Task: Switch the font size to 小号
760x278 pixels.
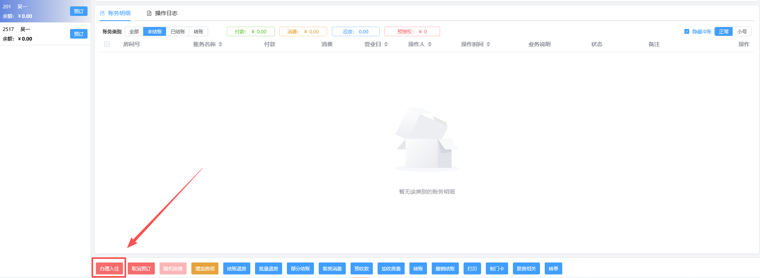Action: pyautogui.click(x=742, y=31)
